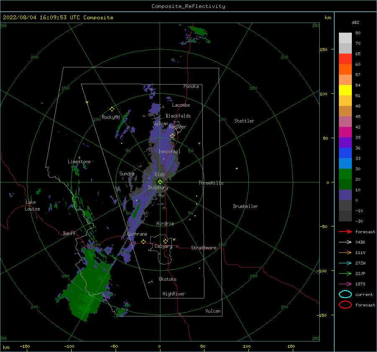Click the HighRiver city label

coord(174,294)
